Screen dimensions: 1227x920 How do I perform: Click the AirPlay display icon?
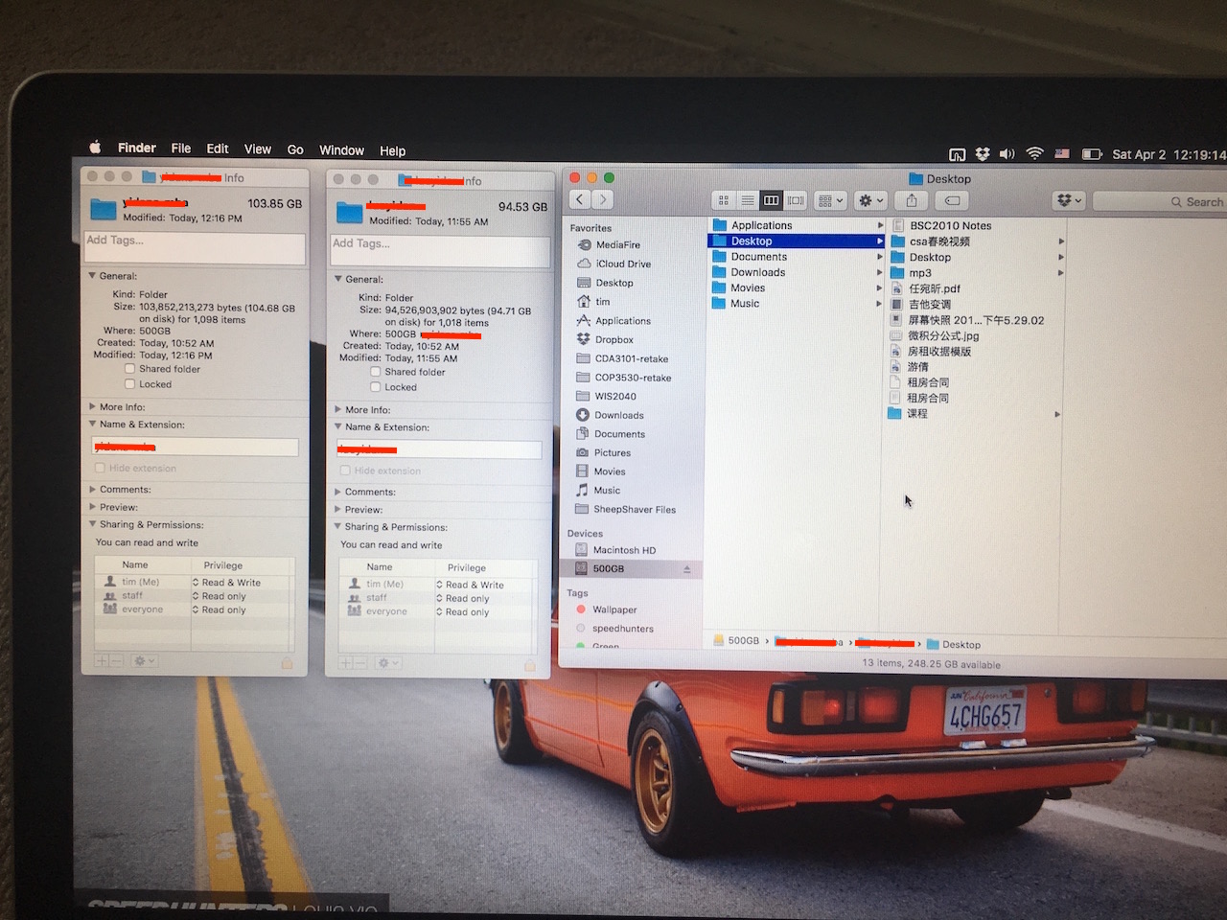957,154
